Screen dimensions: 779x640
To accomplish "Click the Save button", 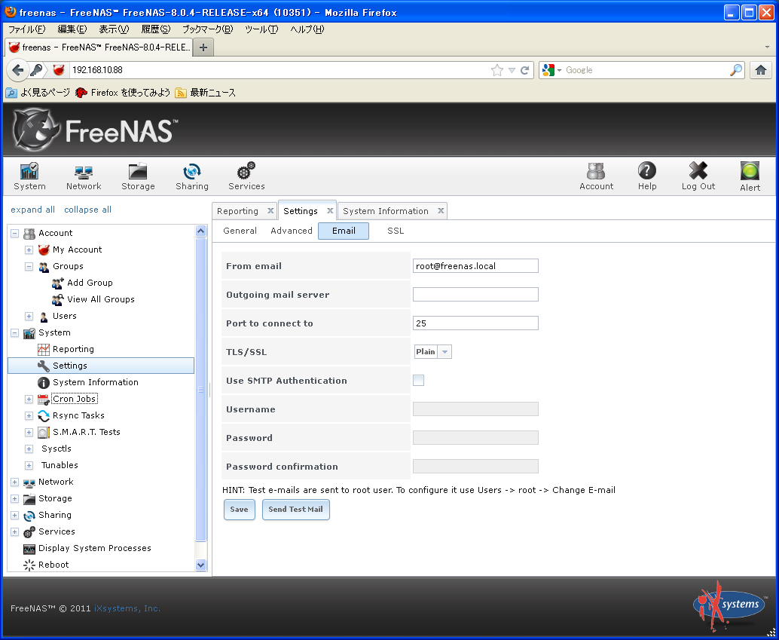I will tap(239, 510).
